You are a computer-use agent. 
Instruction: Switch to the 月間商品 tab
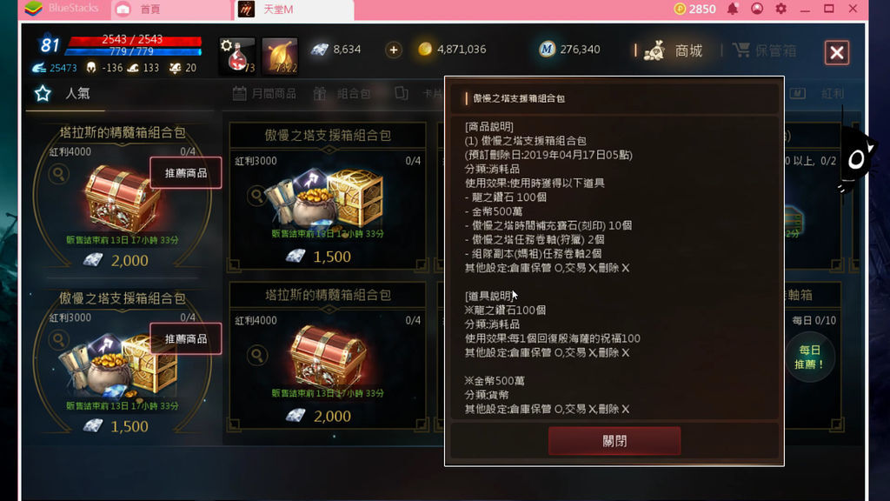264,94
